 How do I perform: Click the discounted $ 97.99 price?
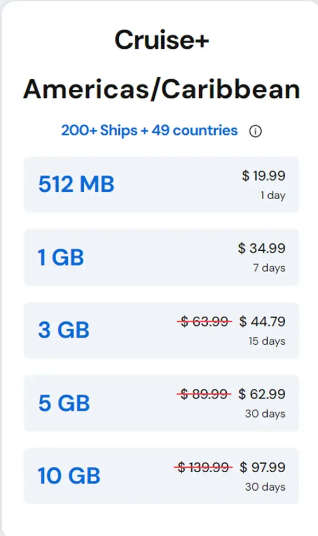(x=262, y=467)
